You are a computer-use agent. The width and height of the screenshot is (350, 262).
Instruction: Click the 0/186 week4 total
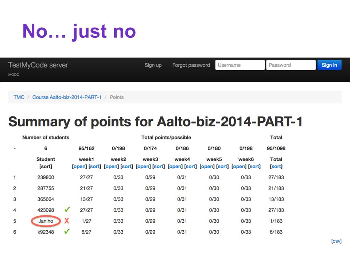182,148
